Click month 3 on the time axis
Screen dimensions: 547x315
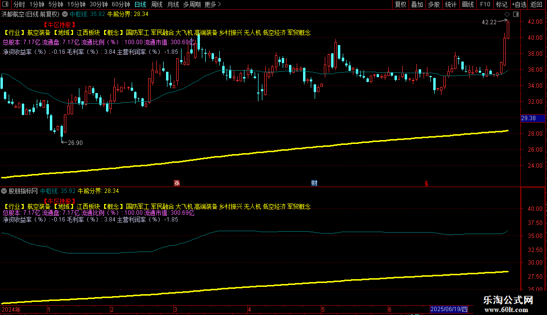tap(175, 309)
